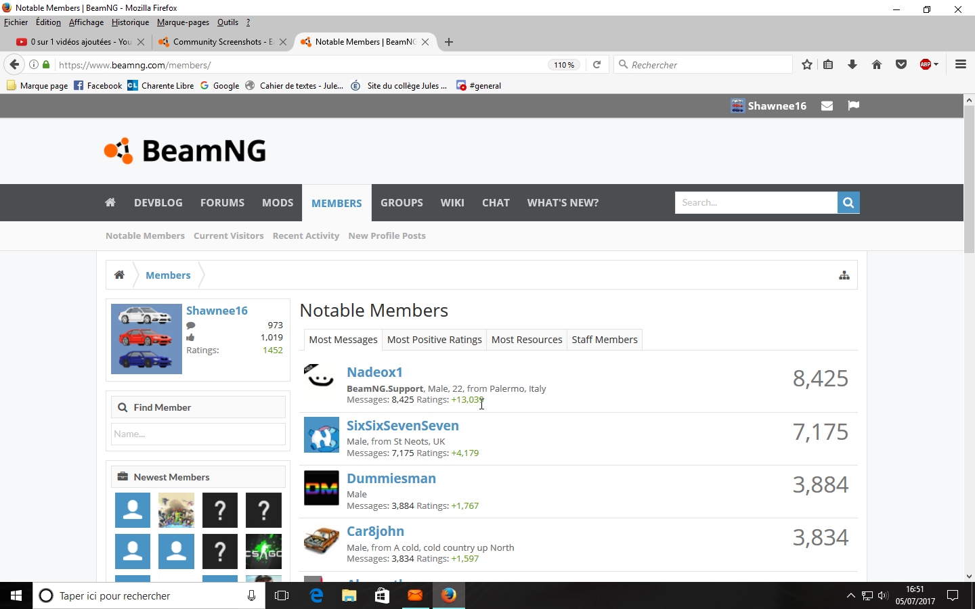Go to FORUMS in navigation

pyautogui.click(x=222, y=202)
